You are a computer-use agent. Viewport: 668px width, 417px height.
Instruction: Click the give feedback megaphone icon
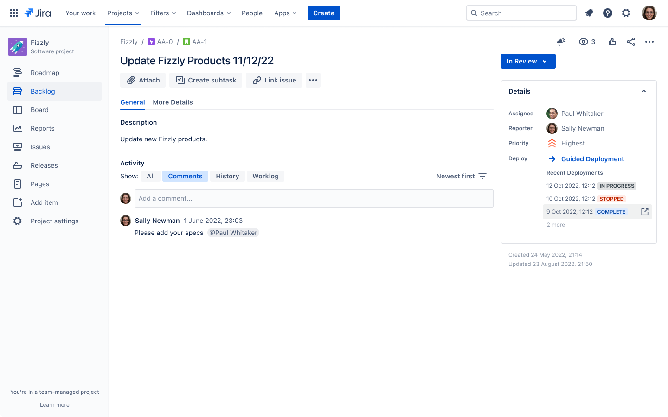pyautogui.click(x=561, y=42)
